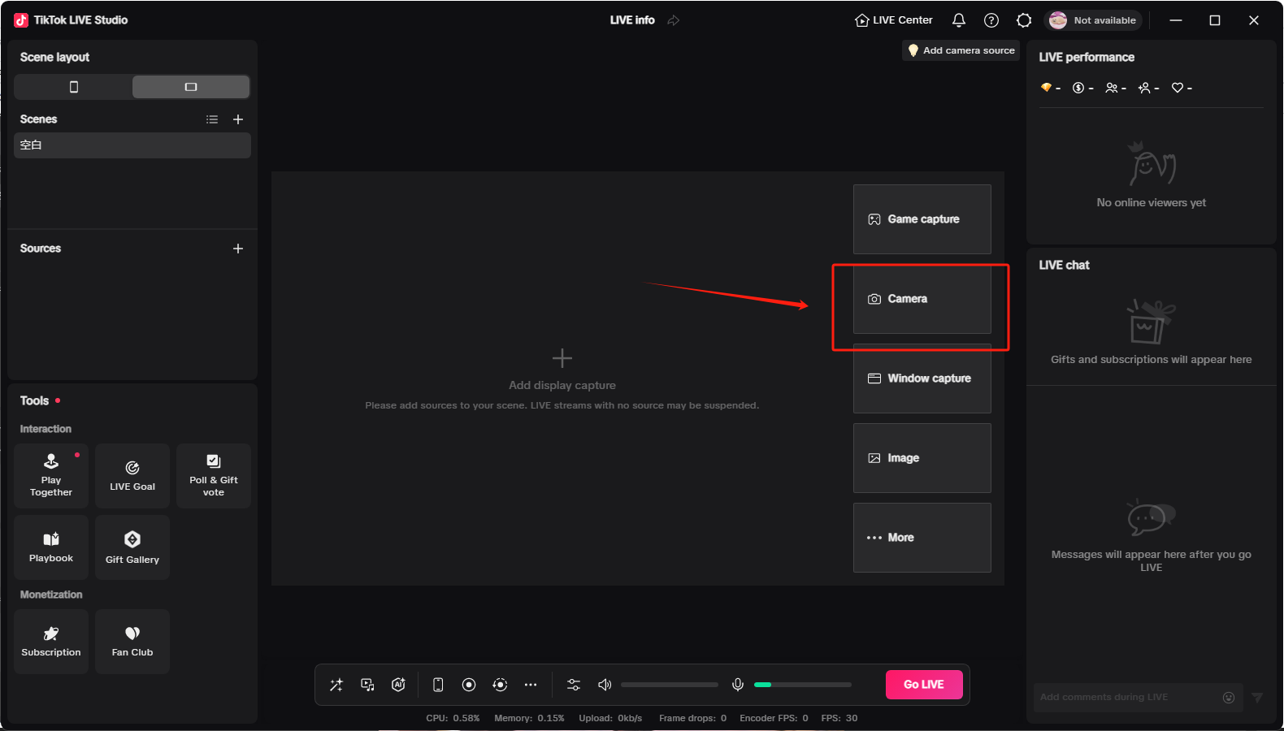Image resolution: width=1284 pixels, height=731 pixels.
Task: Open the scenes list icon
Action: point(212,119)
